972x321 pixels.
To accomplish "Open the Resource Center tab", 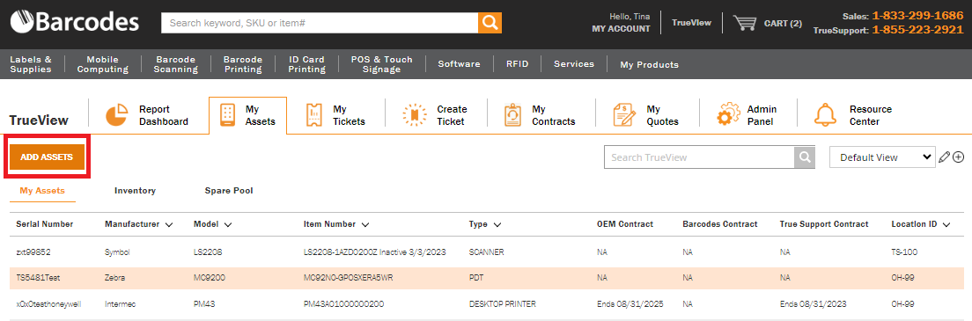I will click(854, 115).
